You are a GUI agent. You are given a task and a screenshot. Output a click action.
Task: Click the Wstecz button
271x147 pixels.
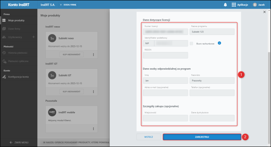click(149, 137)
